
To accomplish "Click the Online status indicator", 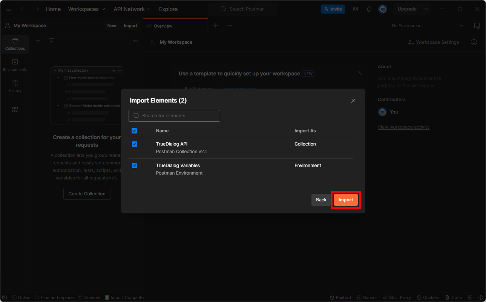I will (x=21, y=297).
